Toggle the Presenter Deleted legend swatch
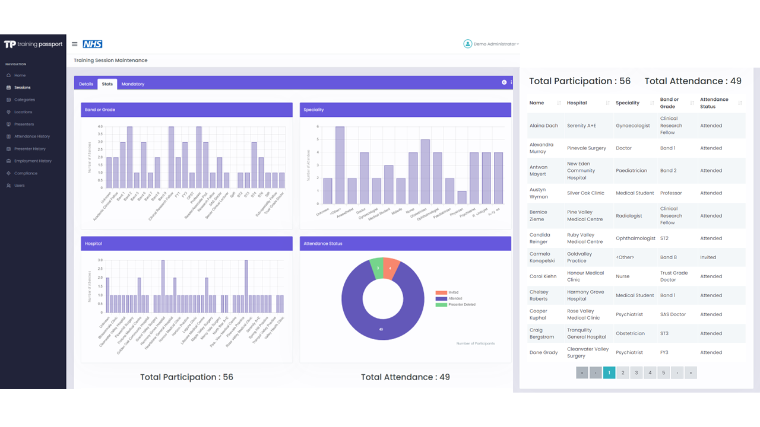760x427 pixels. [441, 304]
